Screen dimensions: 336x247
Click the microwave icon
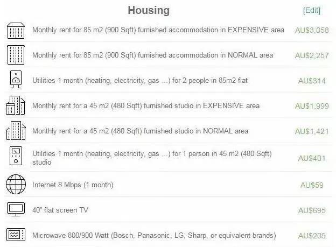pos(16,235)
